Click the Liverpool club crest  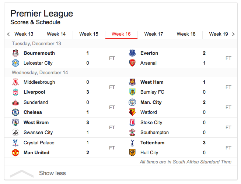15,92
